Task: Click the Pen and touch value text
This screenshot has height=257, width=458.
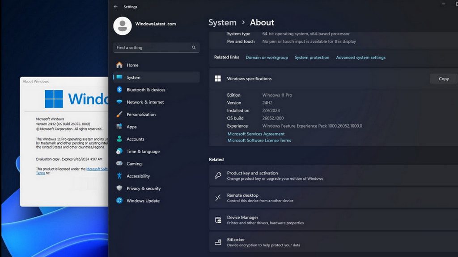Action: click(x=309, y=41)
